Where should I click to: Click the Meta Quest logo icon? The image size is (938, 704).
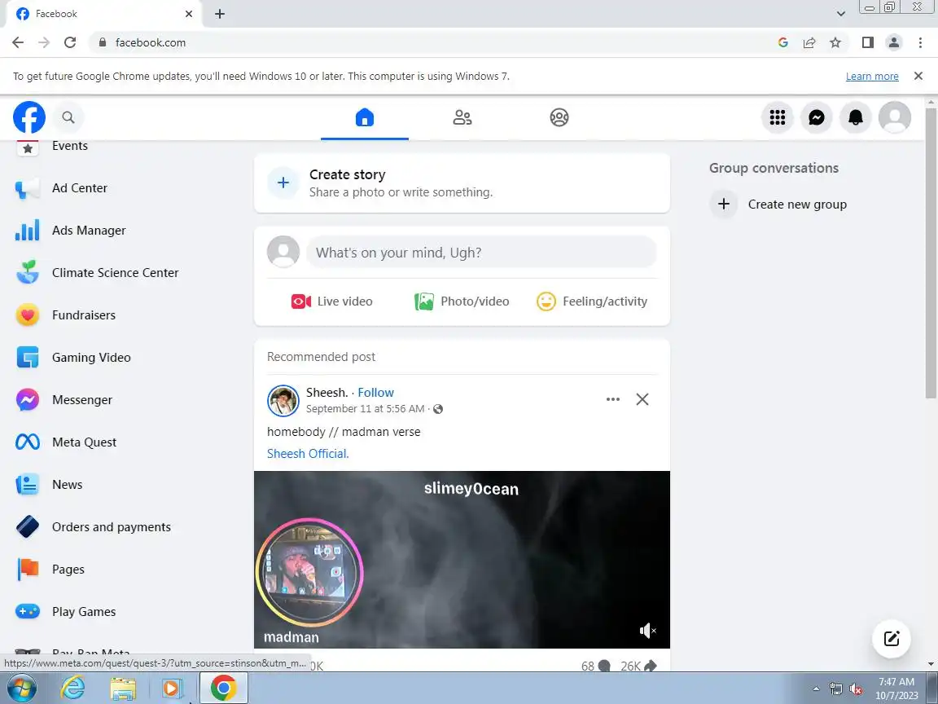pyautogui.click(x=27, y=442)
